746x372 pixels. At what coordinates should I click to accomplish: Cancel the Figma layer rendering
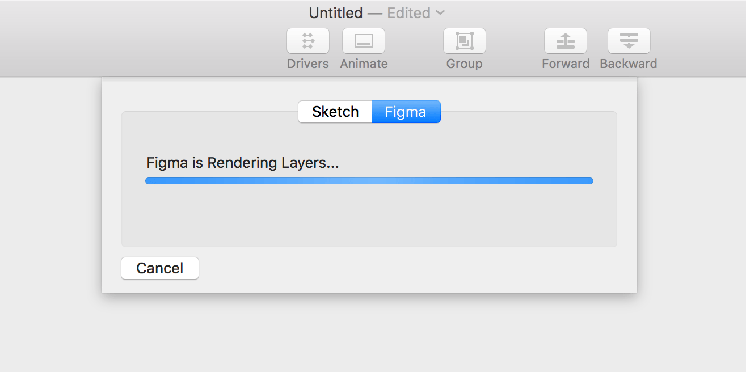click(160, 268)
